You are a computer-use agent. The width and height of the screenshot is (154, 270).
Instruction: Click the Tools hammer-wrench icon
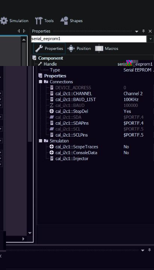[39, 21]
